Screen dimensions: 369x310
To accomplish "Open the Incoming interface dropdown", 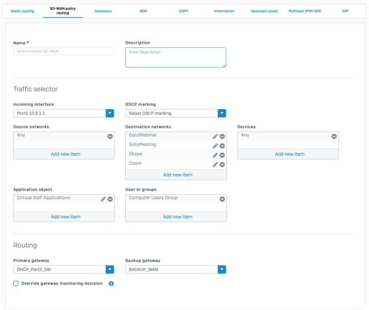I will (110, 113).
